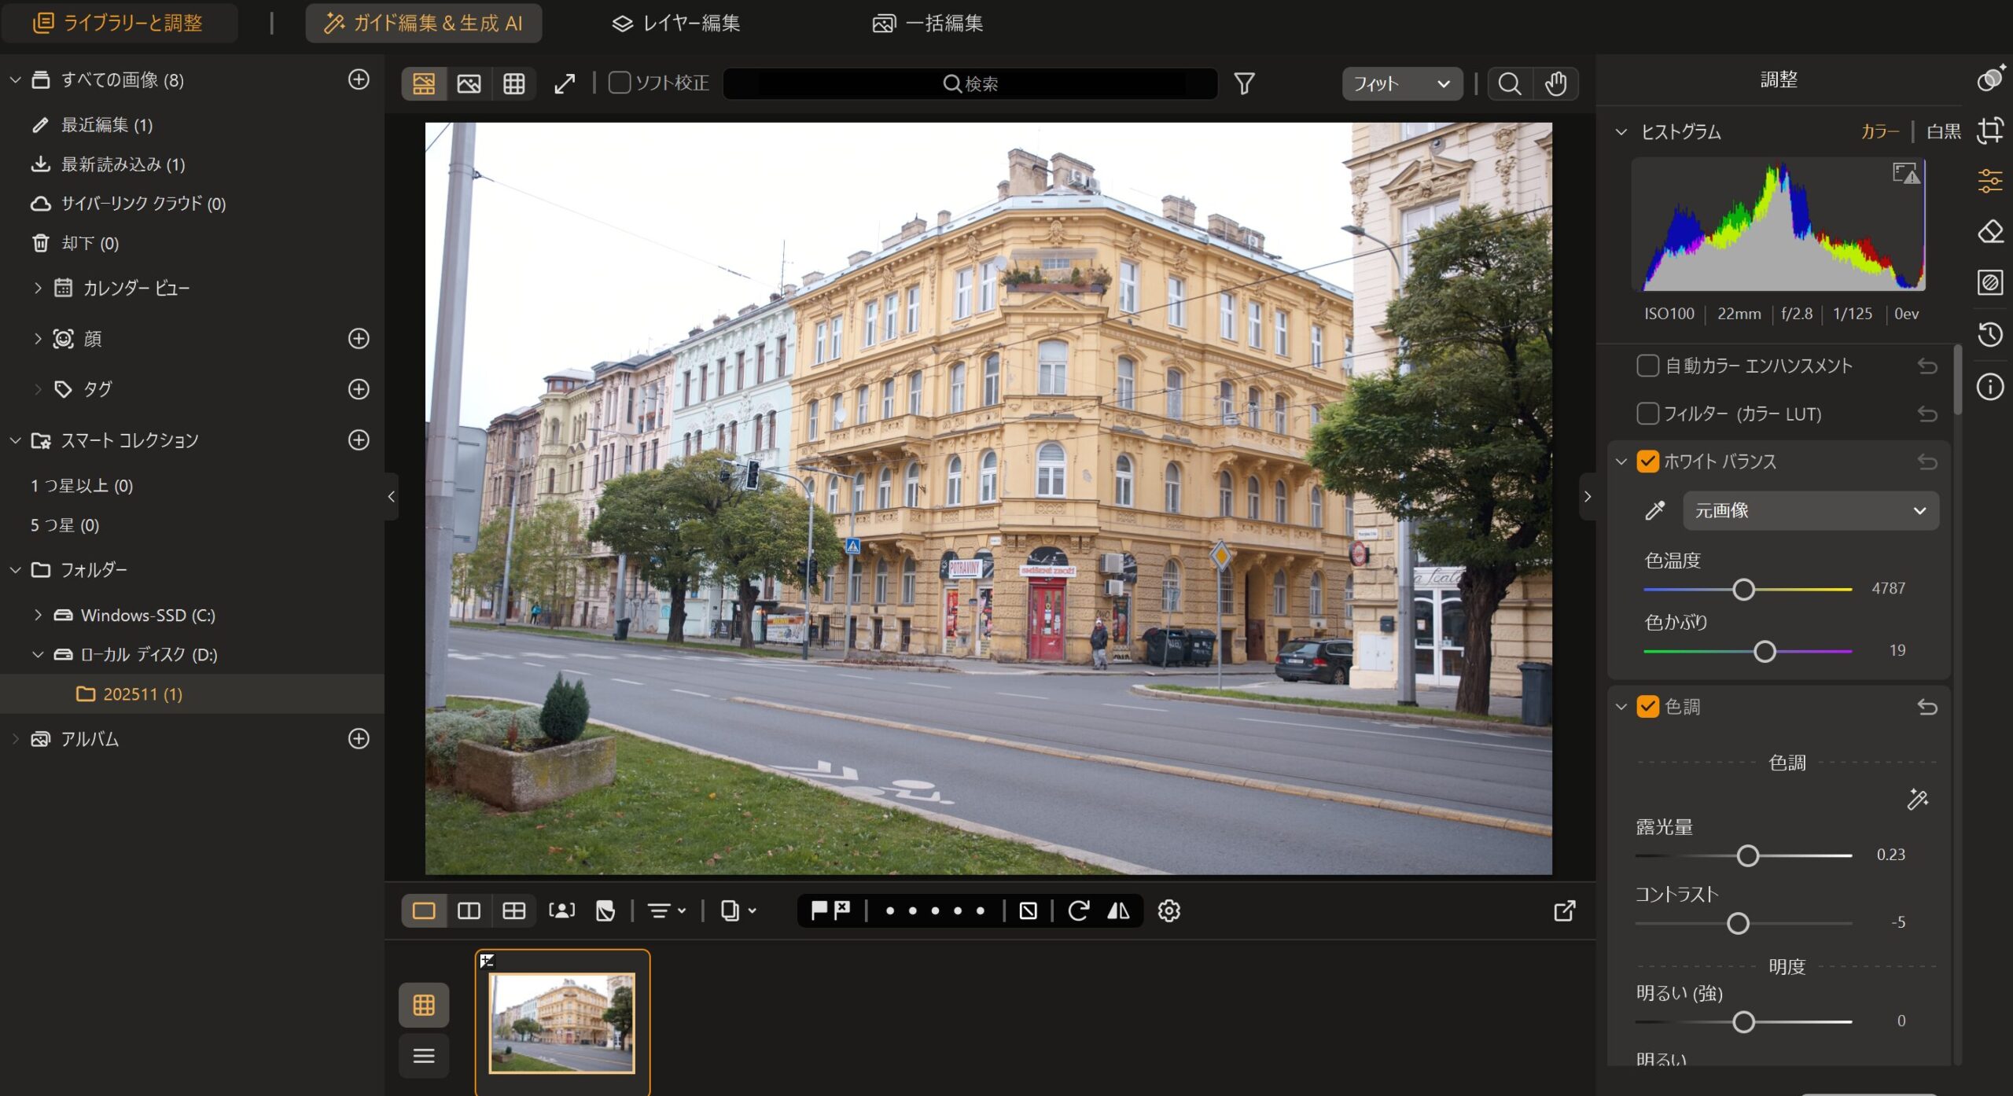This screenshot has width=2013, height=1096.
Task: Open the crop and rotate tool
Action: pyautogui.click(x=1990, y=131)
